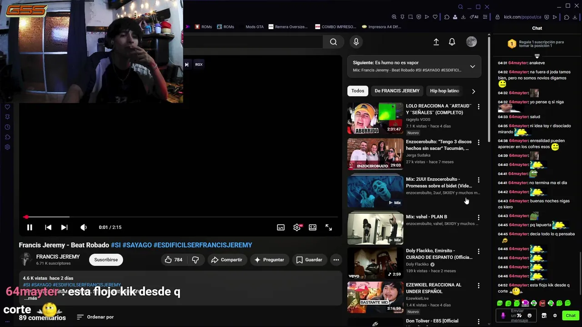Open Mods GTA bookmark
The width and height of the screenshot is (582, 327).
254,27
